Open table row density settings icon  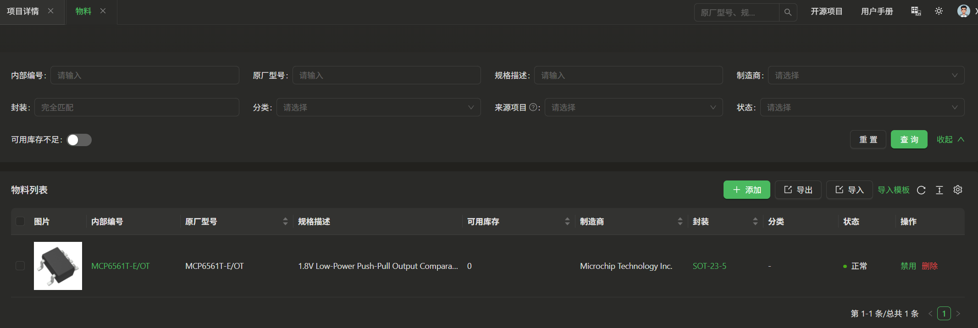tap(939, 190)
